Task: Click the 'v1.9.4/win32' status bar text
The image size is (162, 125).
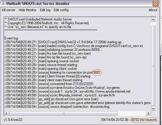Action: pos(13,120)
